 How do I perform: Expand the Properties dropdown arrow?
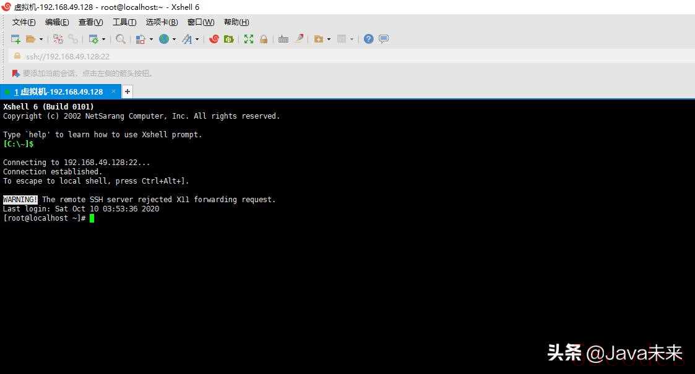point(104,39)
